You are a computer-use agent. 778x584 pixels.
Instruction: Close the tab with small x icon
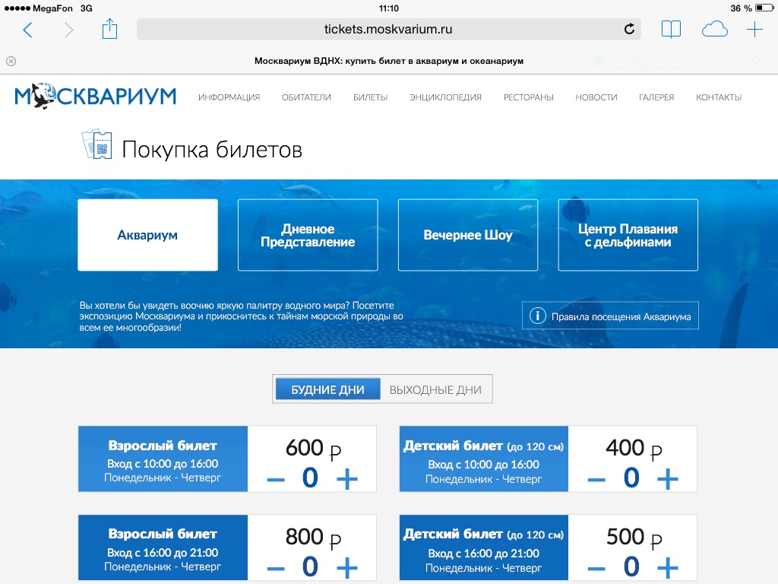pyautogui.click(x=11, y=61)
